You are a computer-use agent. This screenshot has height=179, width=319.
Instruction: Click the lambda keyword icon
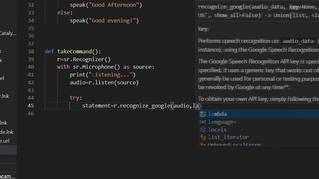pyautogui.click(x=203, y=114)
